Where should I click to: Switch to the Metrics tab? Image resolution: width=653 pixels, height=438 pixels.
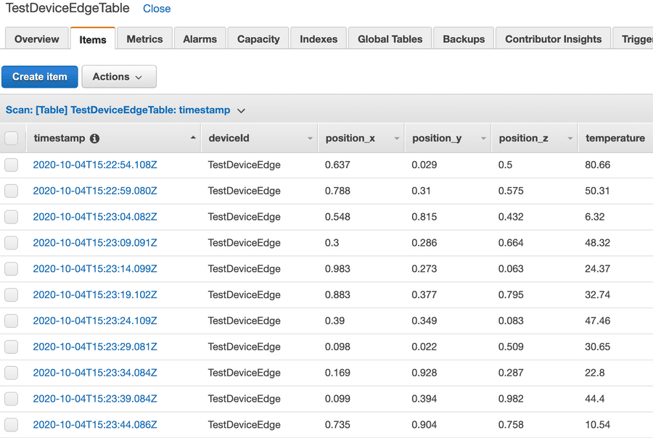pos(144,39)
